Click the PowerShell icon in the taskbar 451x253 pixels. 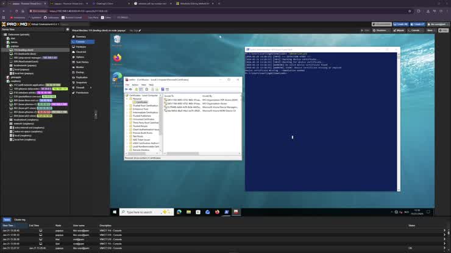227,212
